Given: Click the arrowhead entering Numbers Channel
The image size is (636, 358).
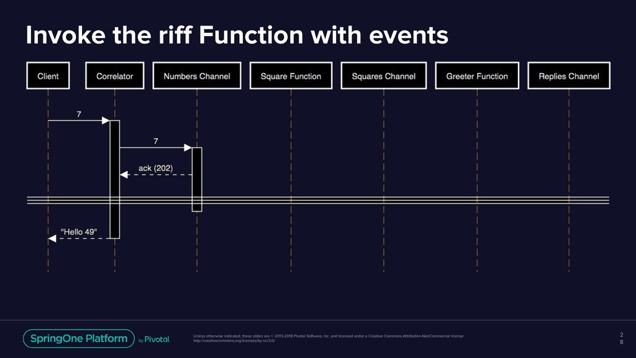Looking at the screenshot, I should [x=188, y=148].
